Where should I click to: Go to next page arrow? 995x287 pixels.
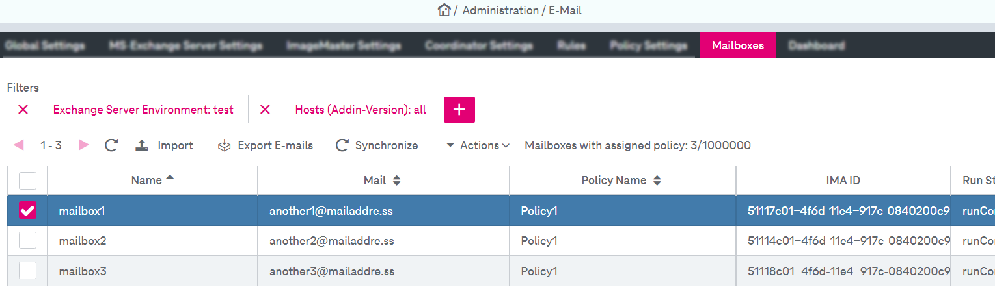(x=83, y=145)
